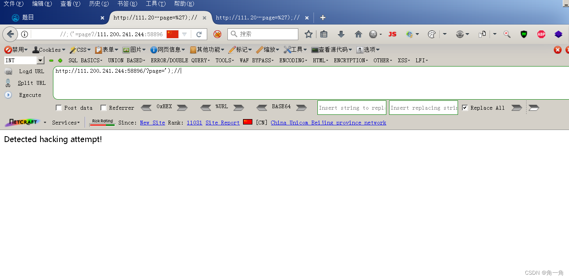Uncheck the Replace All checkbox
Screen dimensions: 569x279
pos(465,108)
